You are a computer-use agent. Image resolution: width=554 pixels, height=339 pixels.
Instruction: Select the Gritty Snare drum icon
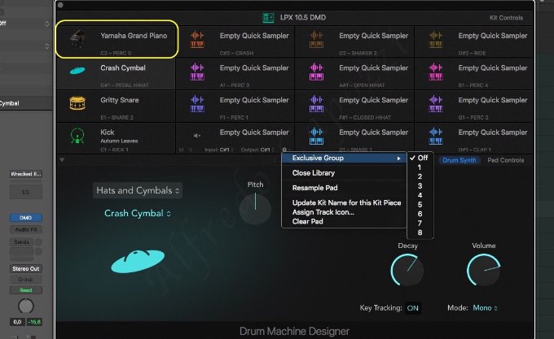77,103
